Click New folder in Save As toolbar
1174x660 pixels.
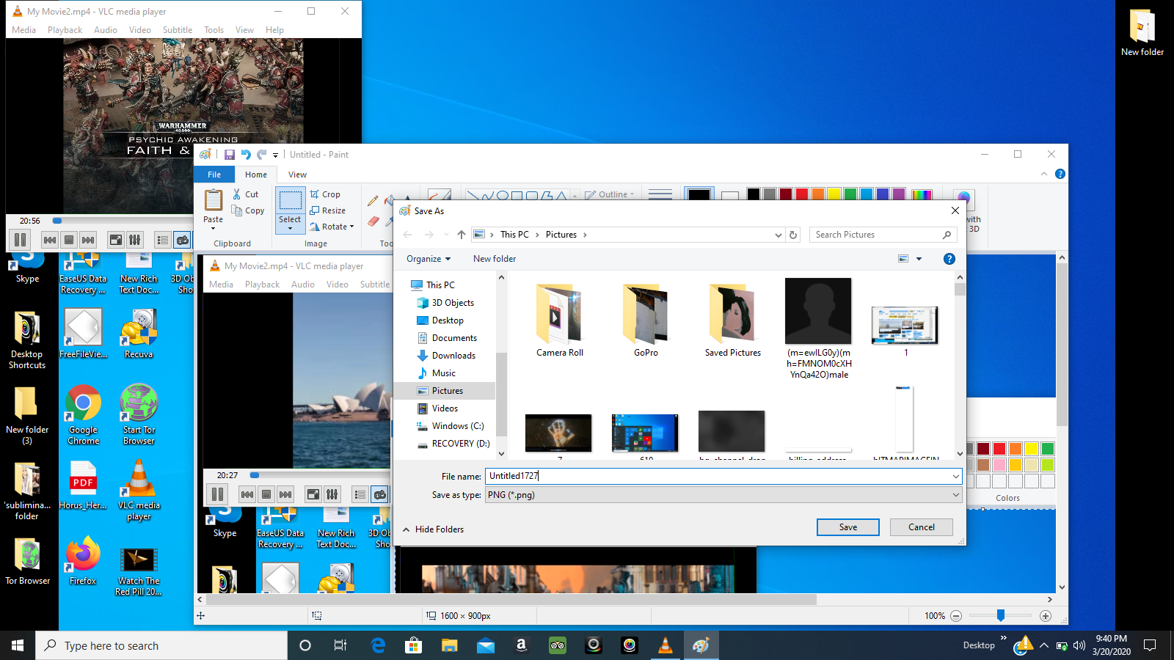click(x=495, y=259)
